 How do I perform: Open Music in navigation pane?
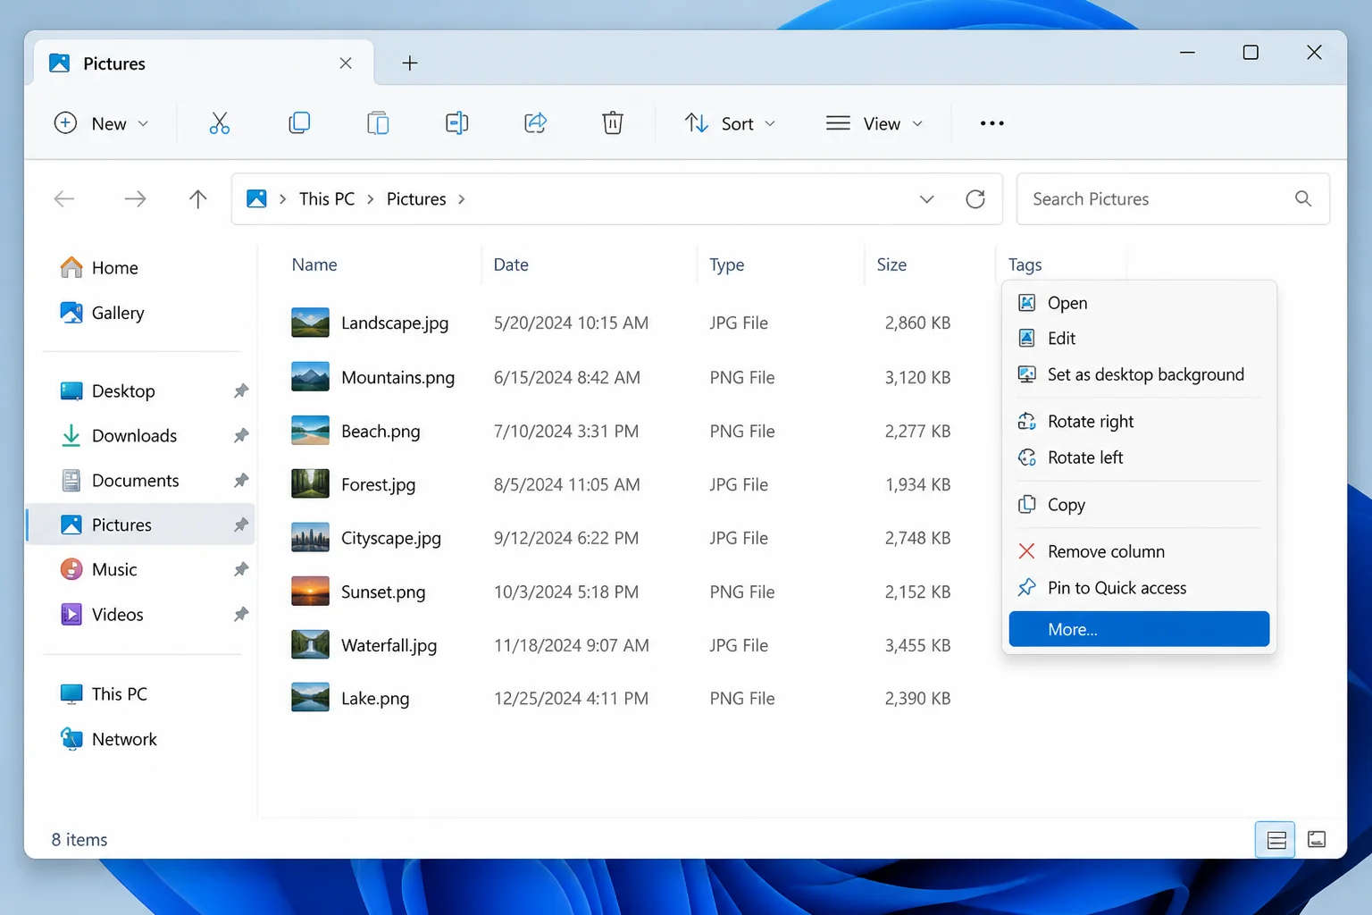point(114,569)
